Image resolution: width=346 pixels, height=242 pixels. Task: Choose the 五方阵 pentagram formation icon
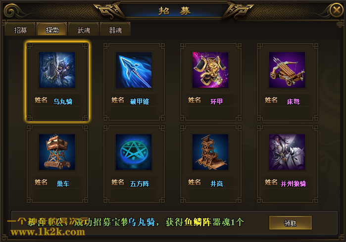134,152
